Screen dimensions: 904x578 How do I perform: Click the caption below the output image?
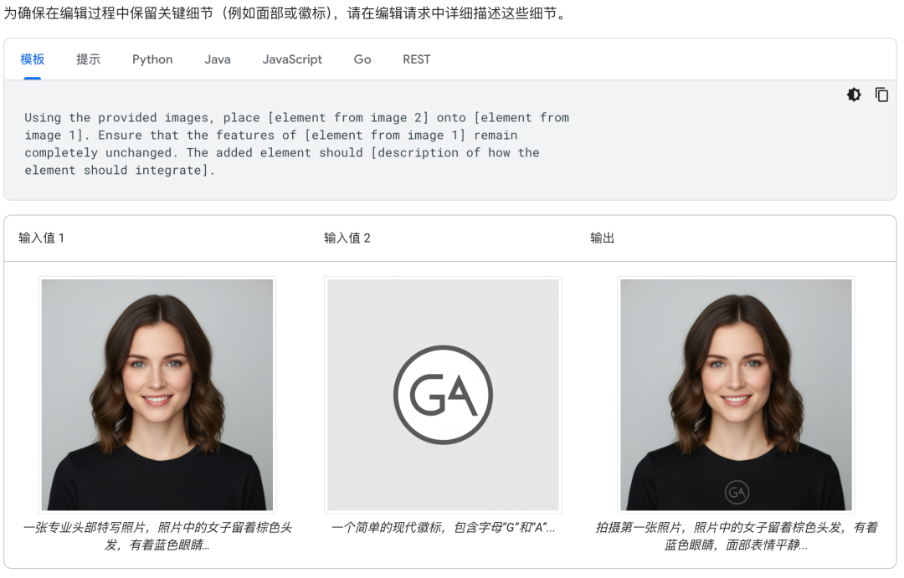[x=736, y=535]
